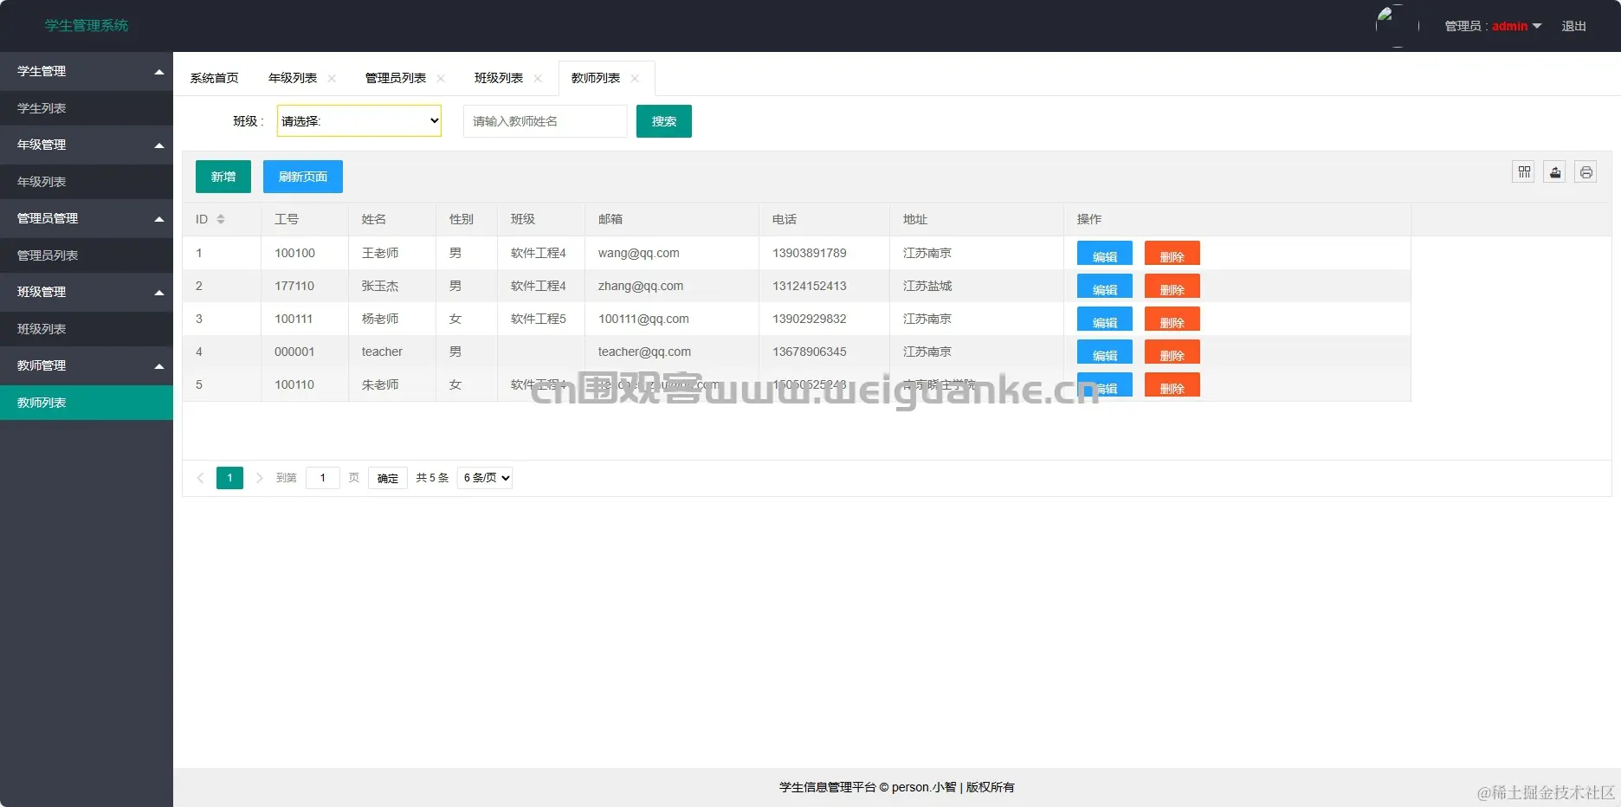Image resolution: width=1621 pixels, height=807 pixels.
Task: Click phone number 13124152413
Action: tap(810, 286)
